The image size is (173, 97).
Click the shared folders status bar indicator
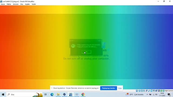coord(151,91)
